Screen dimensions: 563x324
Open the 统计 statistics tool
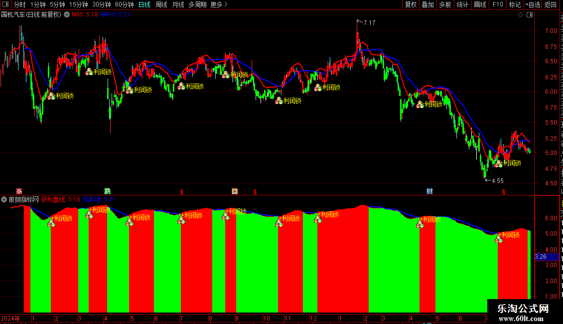coord(462,4)
